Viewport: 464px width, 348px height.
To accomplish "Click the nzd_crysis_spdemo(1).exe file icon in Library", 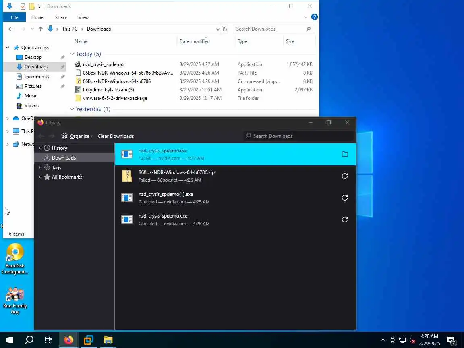I will click(127, 198).
